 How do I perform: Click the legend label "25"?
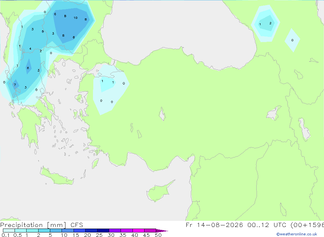pyautogui.click(x=99, y=235)
